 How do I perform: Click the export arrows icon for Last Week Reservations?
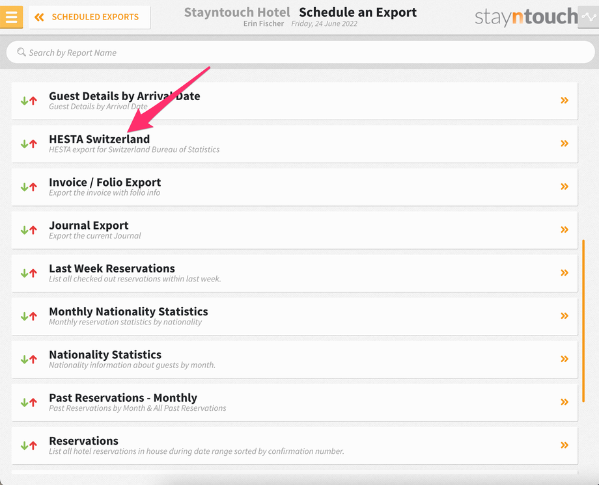[x=29, y=273]
